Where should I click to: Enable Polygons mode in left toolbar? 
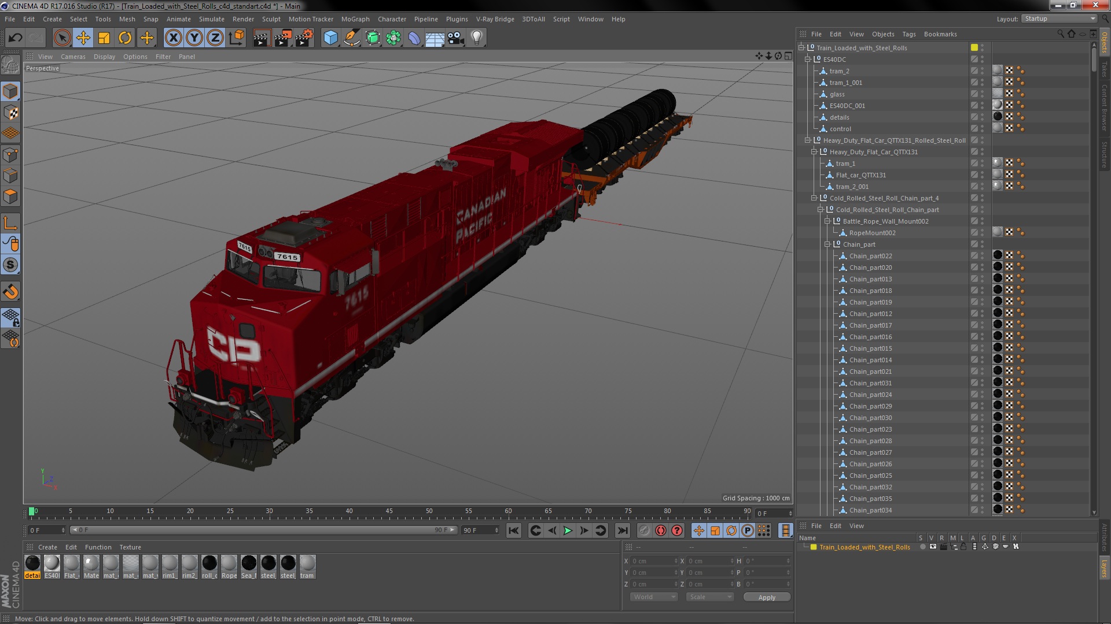(x=10, y=196)
